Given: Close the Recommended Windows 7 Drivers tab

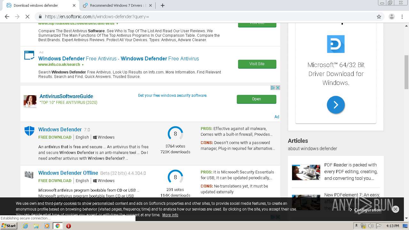Looking at the screenshot, I should coord(151,5).
